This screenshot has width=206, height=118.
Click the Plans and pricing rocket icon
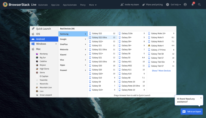[x=144, y=5]
